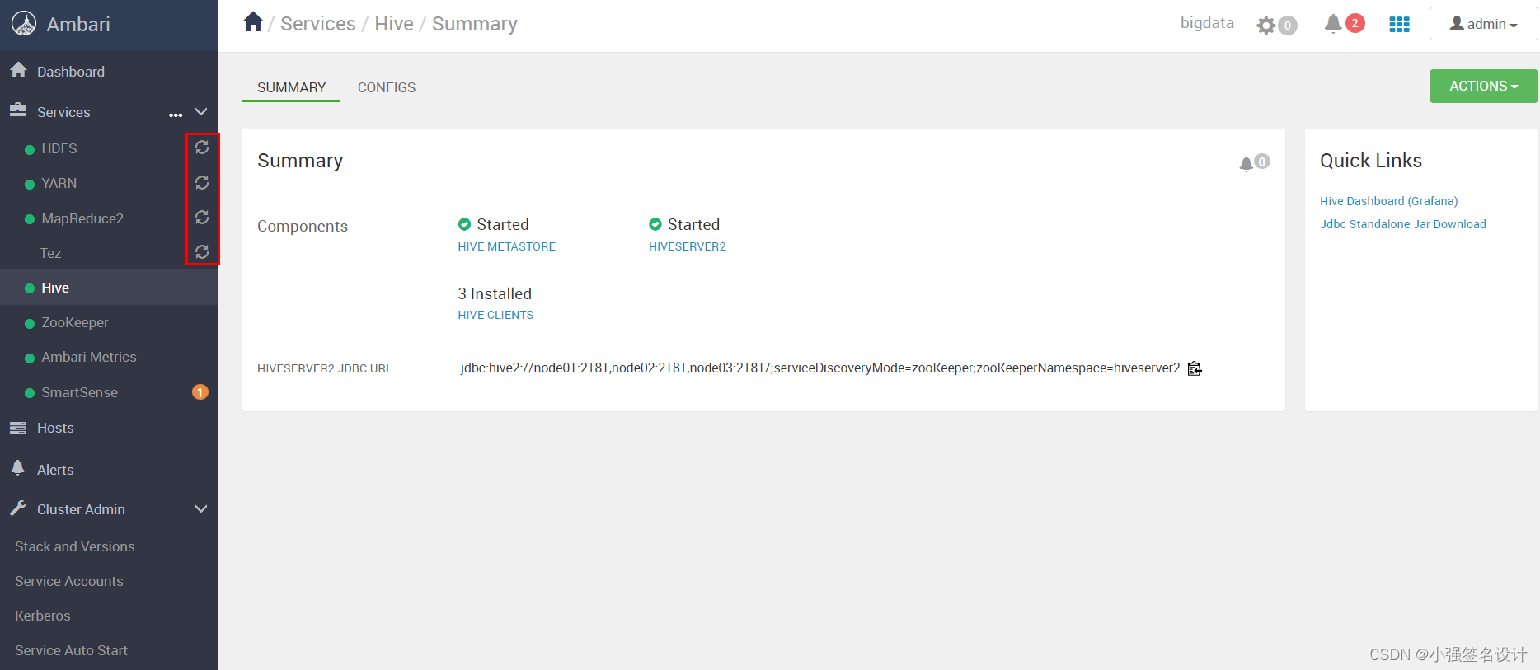Screen dimensions: 1540x670
Task: Open Service Auto Start page
Action: [x=72, y=650]
